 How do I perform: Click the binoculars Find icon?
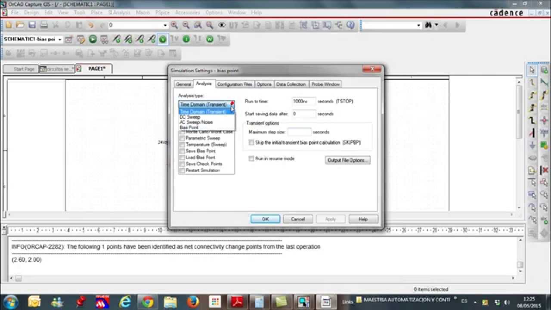pyautogui.click(x=428, y=25)
